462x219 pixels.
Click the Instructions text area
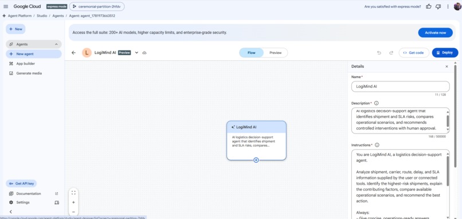coord(401,184)
